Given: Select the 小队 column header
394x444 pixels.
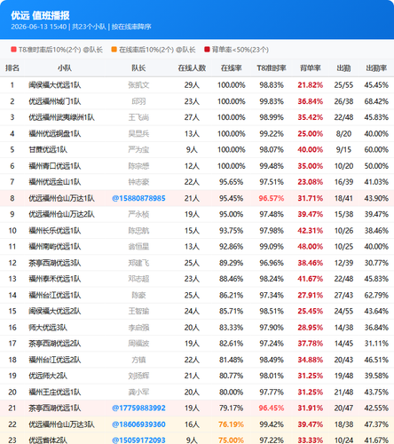Looking at the screenshot, I should click(x=65, y=68).
